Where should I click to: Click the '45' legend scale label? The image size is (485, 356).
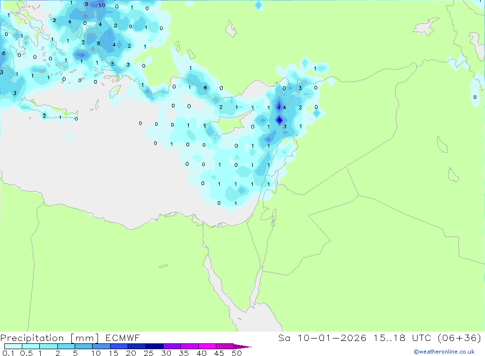coord(219,353)
